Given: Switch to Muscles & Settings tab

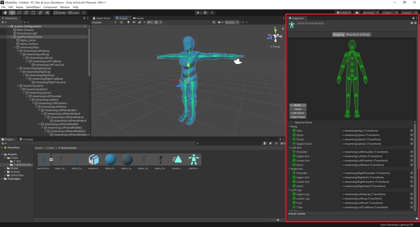Looking at the screenshot, I should click(x=358, y=35).
